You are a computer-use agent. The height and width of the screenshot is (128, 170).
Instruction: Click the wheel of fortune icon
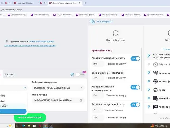(x=148, y=81)
